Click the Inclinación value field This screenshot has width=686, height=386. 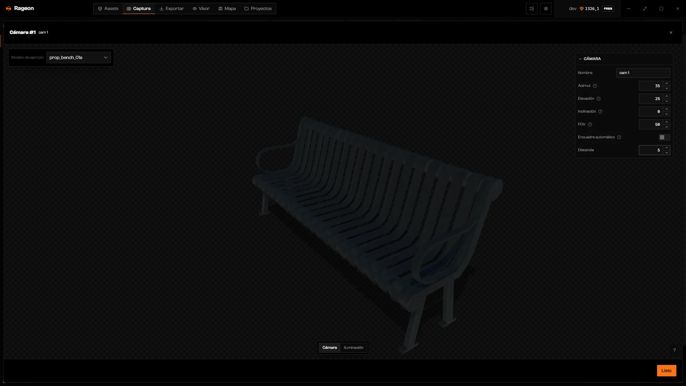coord(651,112)
